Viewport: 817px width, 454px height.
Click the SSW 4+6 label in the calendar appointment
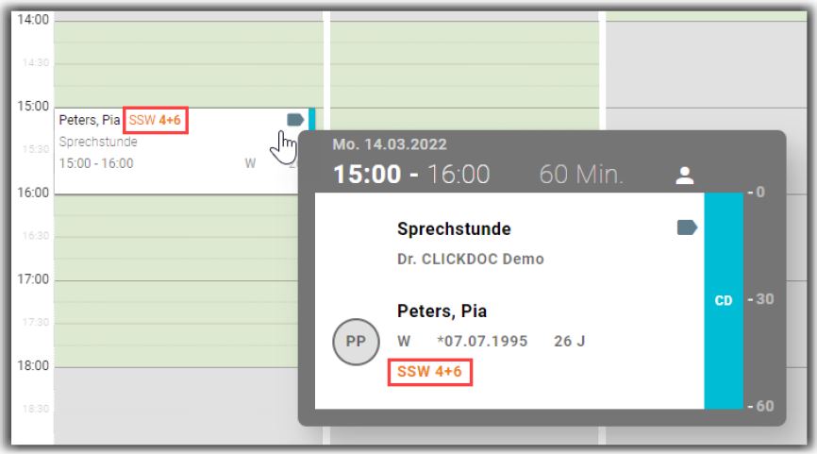point(156,121)
